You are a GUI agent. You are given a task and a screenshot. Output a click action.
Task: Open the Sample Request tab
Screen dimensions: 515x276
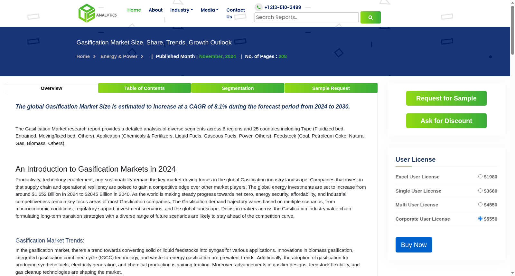pyautogui.click(x=331, y=88)
